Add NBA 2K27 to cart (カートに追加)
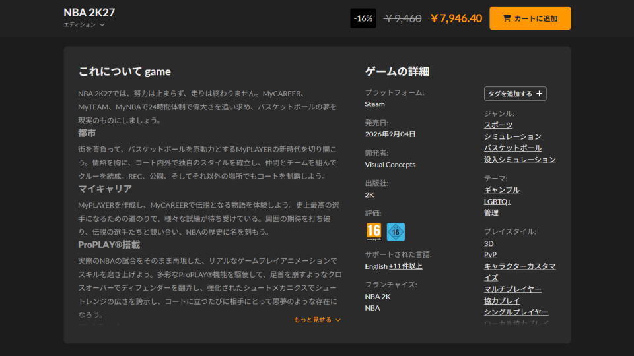The width and height of the screenshot is (634, 356). [530, 18]
